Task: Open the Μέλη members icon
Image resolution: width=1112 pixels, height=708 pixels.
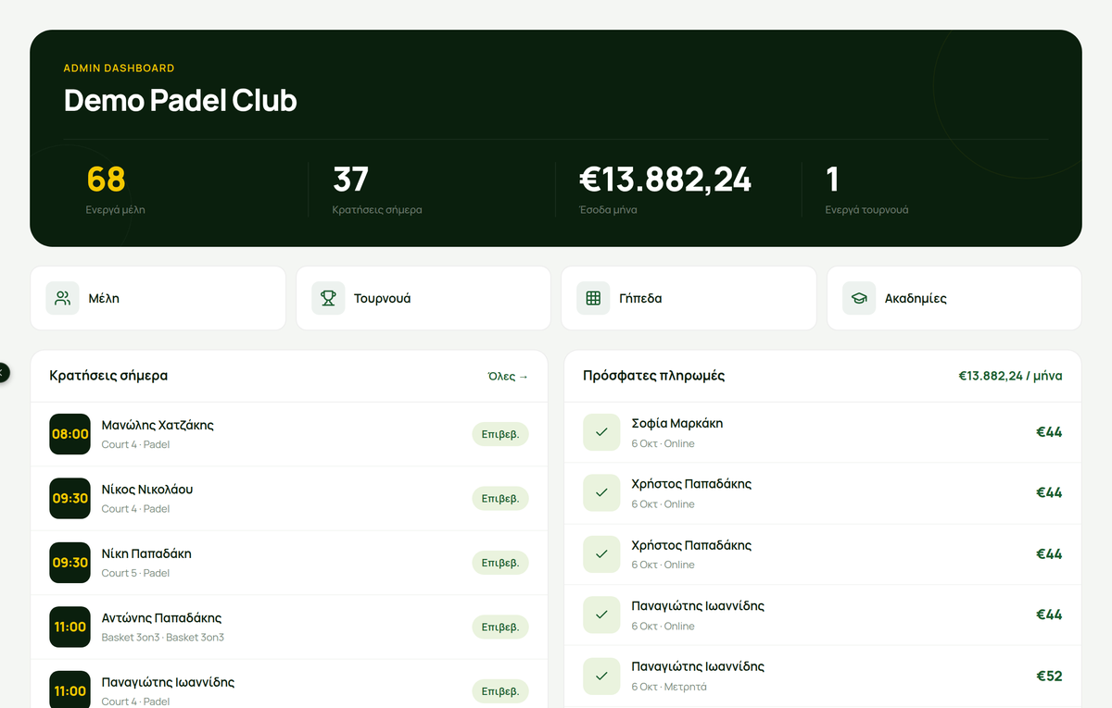Action: (x=62, y=298)
